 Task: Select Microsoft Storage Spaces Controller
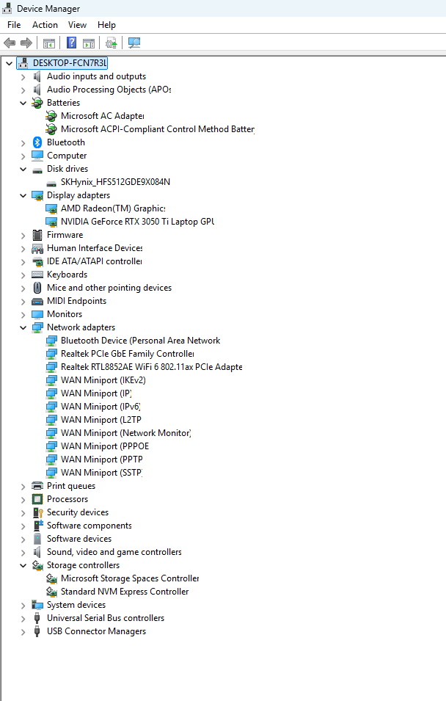coord(130,578)
